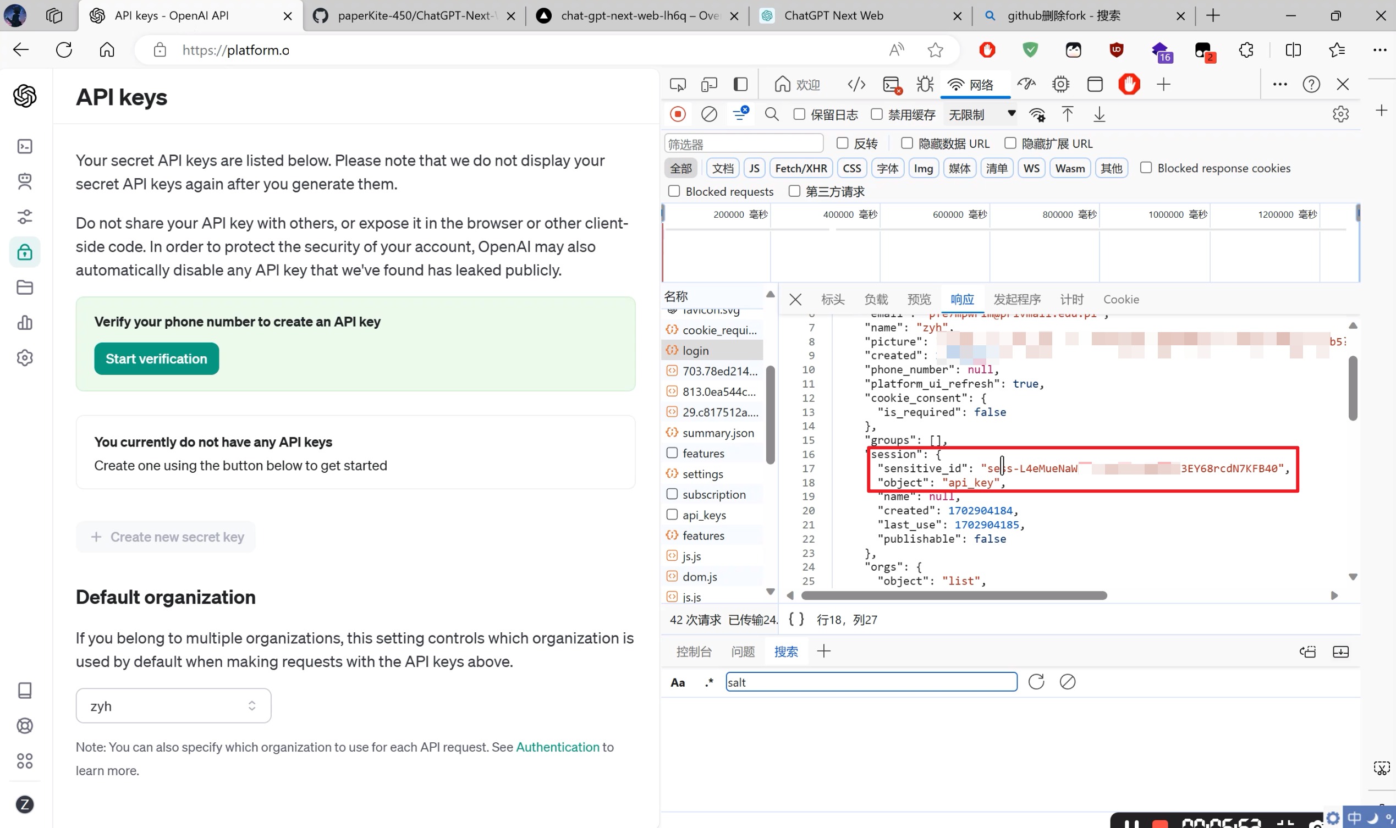Open browser settings and more menu

(x=1380, y=50)
